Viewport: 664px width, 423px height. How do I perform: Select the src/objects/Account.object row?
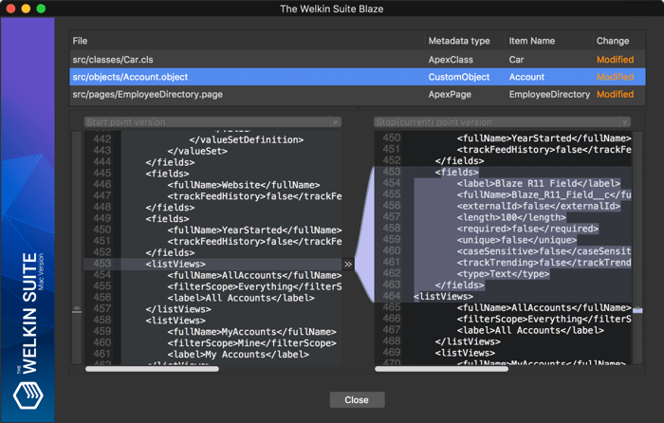[x=358, y=77]
